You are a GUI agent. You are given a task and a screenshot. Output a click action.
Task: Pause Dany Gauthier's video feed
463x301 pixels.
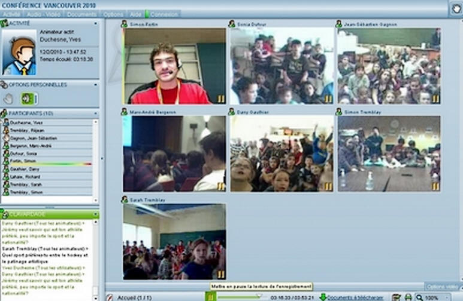[328, 186]
